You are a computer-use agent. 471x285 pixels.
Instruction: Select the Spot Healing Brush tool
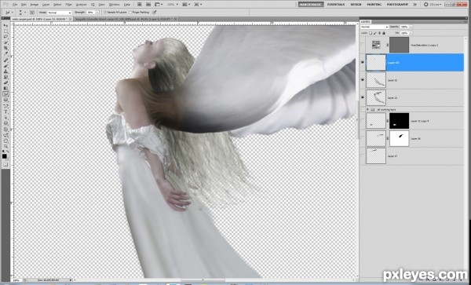click(x=5, y=60)
